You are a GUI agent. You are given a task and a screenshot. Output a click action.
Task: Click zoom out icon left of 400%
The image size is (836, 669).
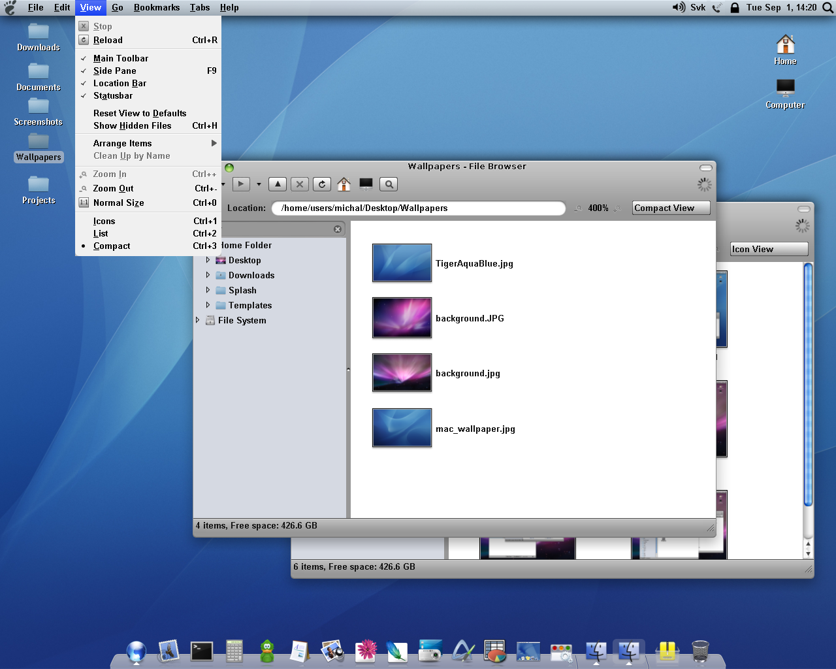pos(578,208)
